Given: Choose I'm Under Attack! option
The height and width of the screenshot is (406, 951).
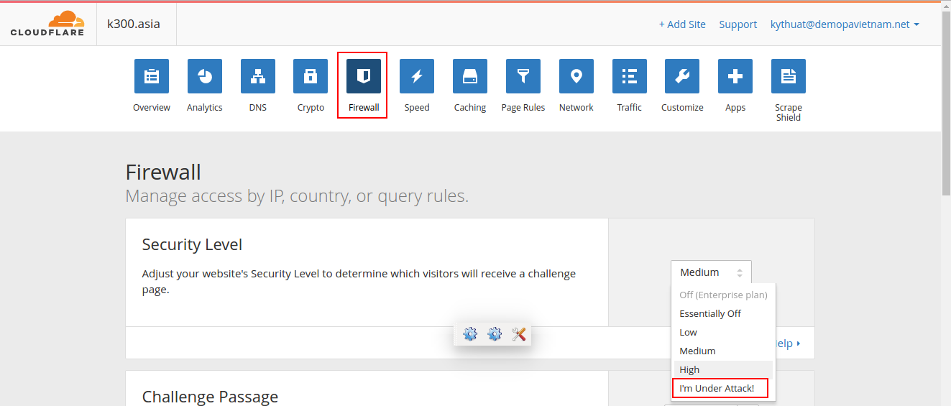Looking at the screenshot, I should [x=720, y=388].
